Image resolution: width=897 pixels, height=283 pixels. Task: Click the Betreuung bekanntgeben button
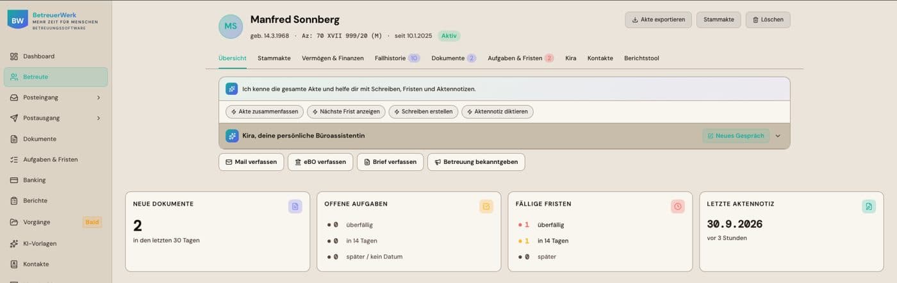coord(476,162)
